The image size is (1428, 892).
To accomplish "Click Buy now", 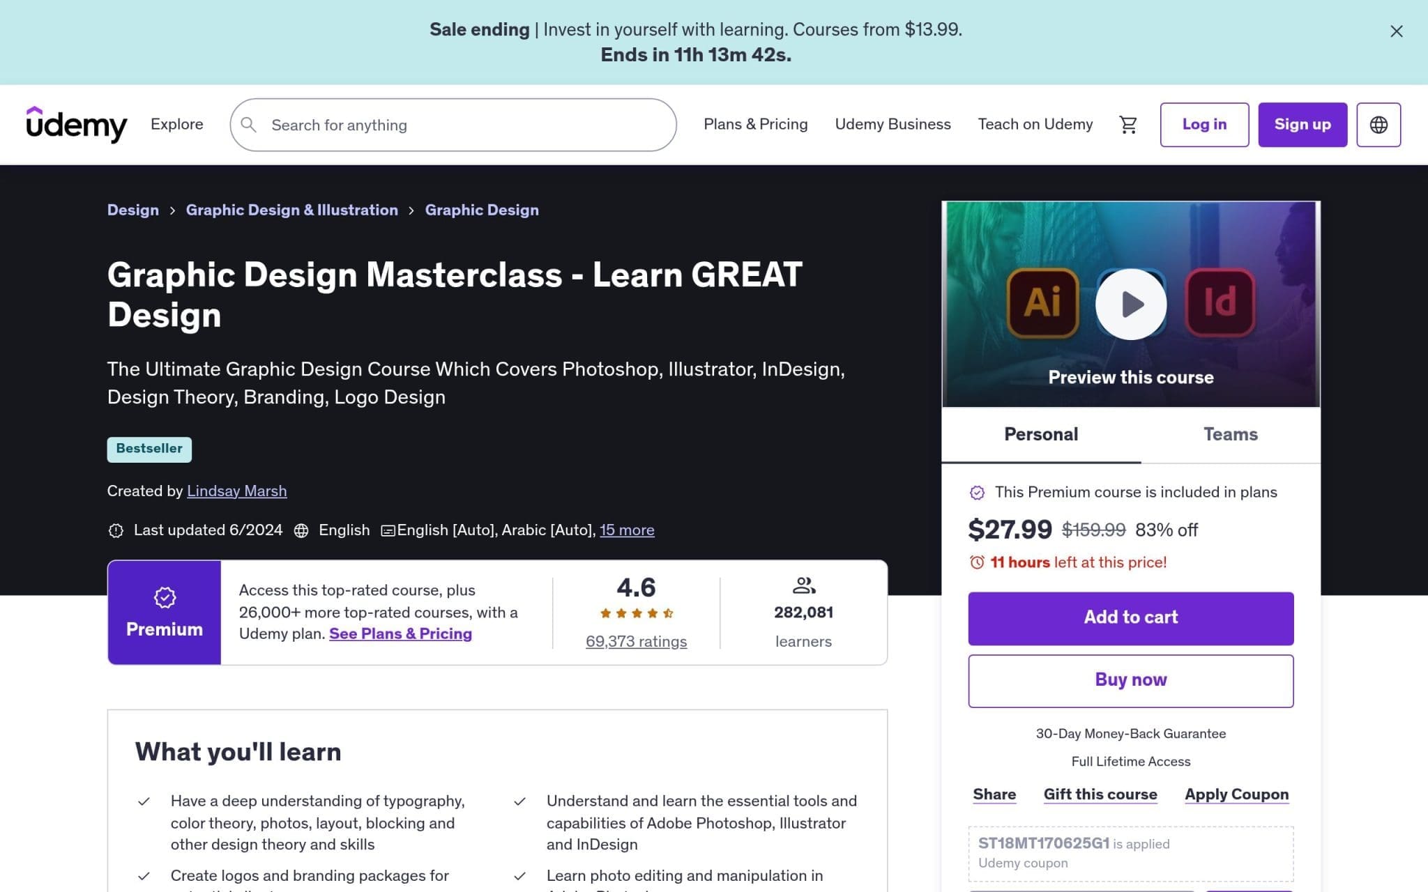I will pyautogui.click(x=1130, y=680).
